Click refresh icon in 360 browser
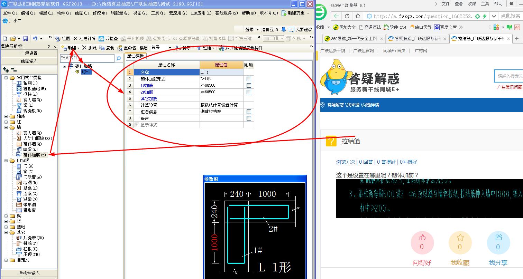The width and height of the screenshot is (523, 279). [x=347, y=16]
